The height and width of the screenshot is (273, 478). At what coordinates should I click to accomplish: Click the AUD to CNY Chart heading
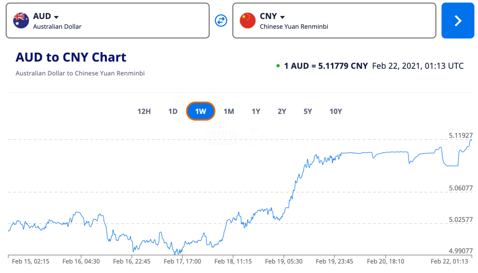tap(71, 57)
